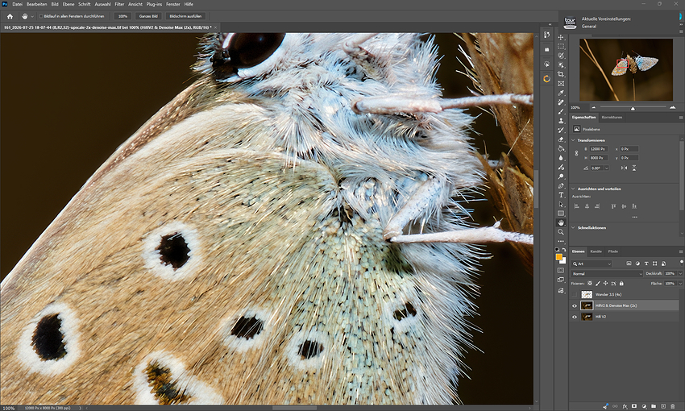The width and height of the screenshot is (685, 411).
Task: Flip horizontally in Transformieren section
Action: coord(624,168)
